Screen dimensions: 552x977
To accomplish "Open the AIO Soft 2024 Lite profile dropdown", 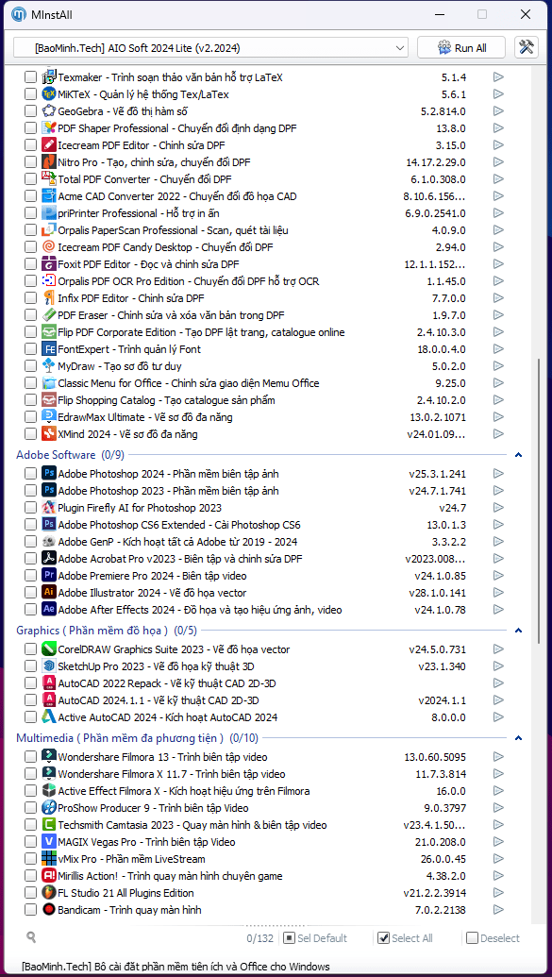I will coord(210,48).
